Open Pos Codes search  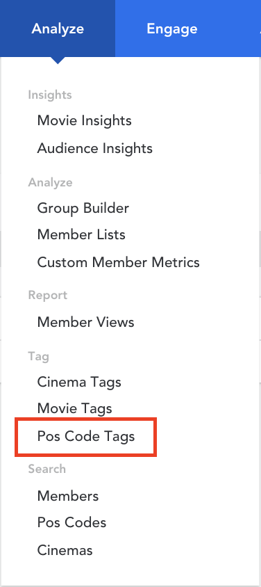point(71,522)
